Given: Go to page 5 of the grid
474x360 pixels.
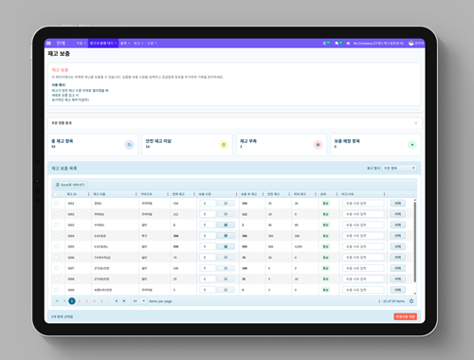Looking at the screenshot, I should pyautogui.click(x=101, y=301).
